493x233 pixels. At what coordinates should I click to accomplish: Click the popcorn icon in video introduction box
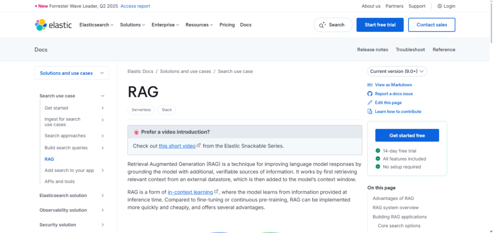click(x=136, y=132)
